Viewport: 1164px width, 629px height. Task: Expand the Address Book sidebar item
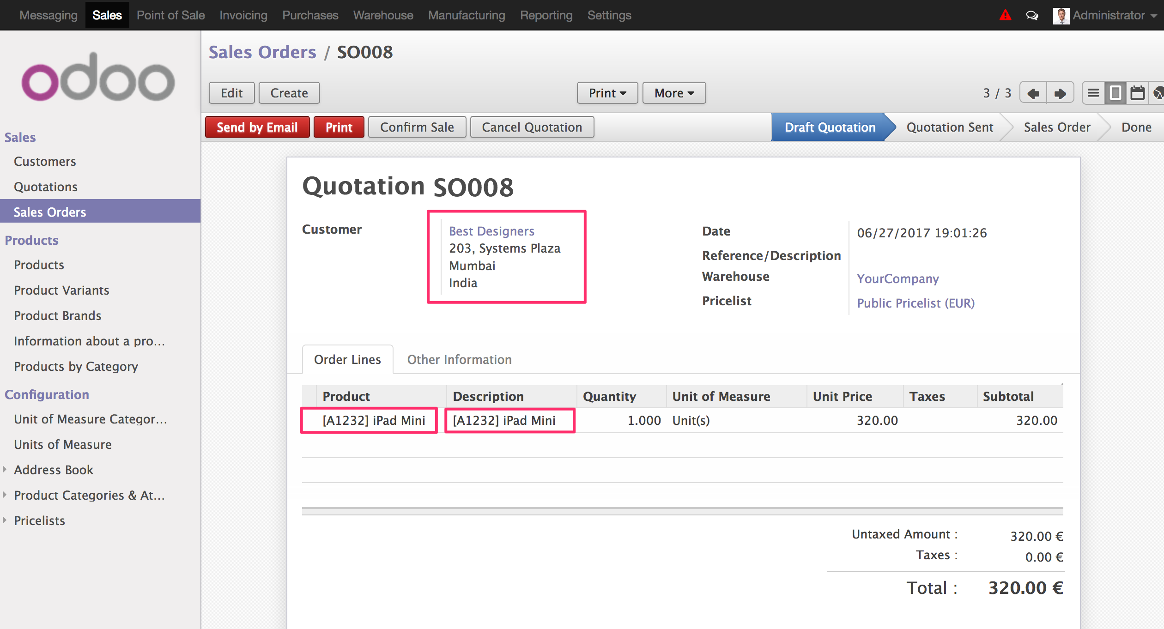pos(6,469)
